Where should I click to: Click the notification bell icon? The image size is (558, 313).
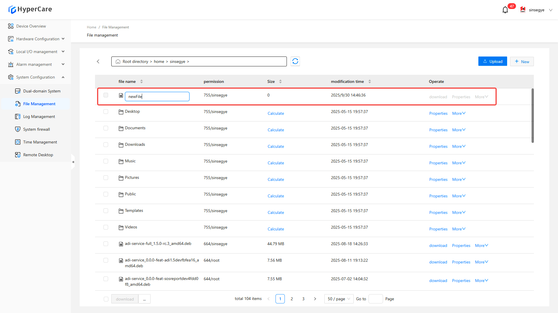click(505, 10)
